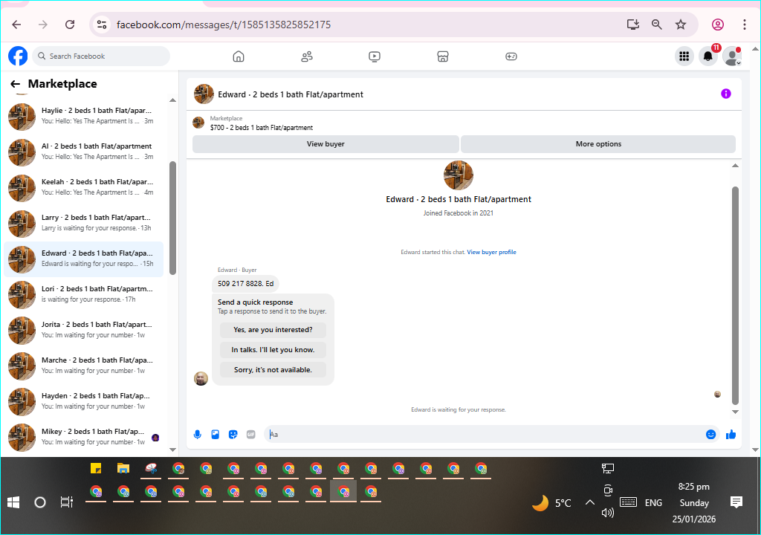Bookmark this page with star icon
The image size is (761, 535).
681,25
